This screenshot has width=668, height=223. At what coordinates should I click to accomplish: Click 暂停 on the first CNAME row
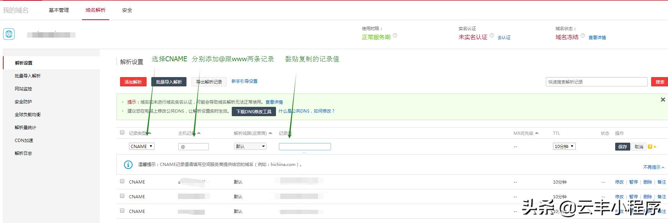[634, 182]
